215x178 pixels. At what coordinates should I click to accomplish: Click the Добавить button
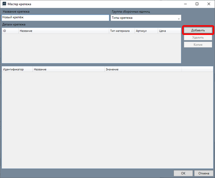[x=198, y=30]
